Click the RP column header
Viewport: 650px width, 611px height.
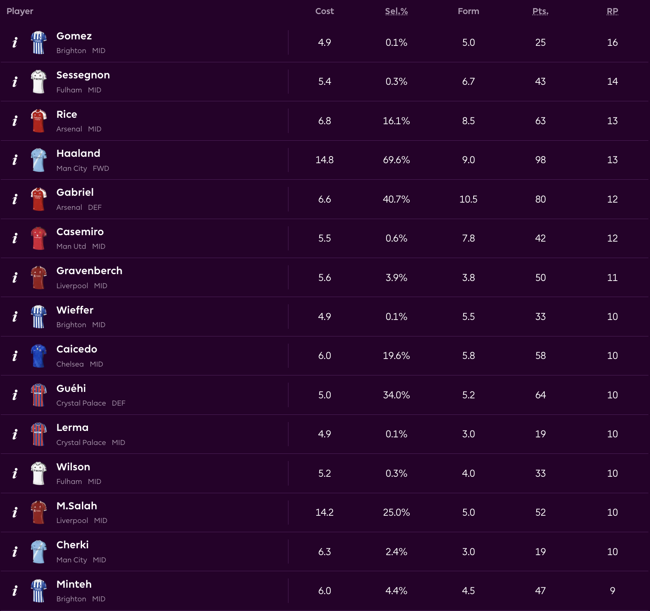612,11
